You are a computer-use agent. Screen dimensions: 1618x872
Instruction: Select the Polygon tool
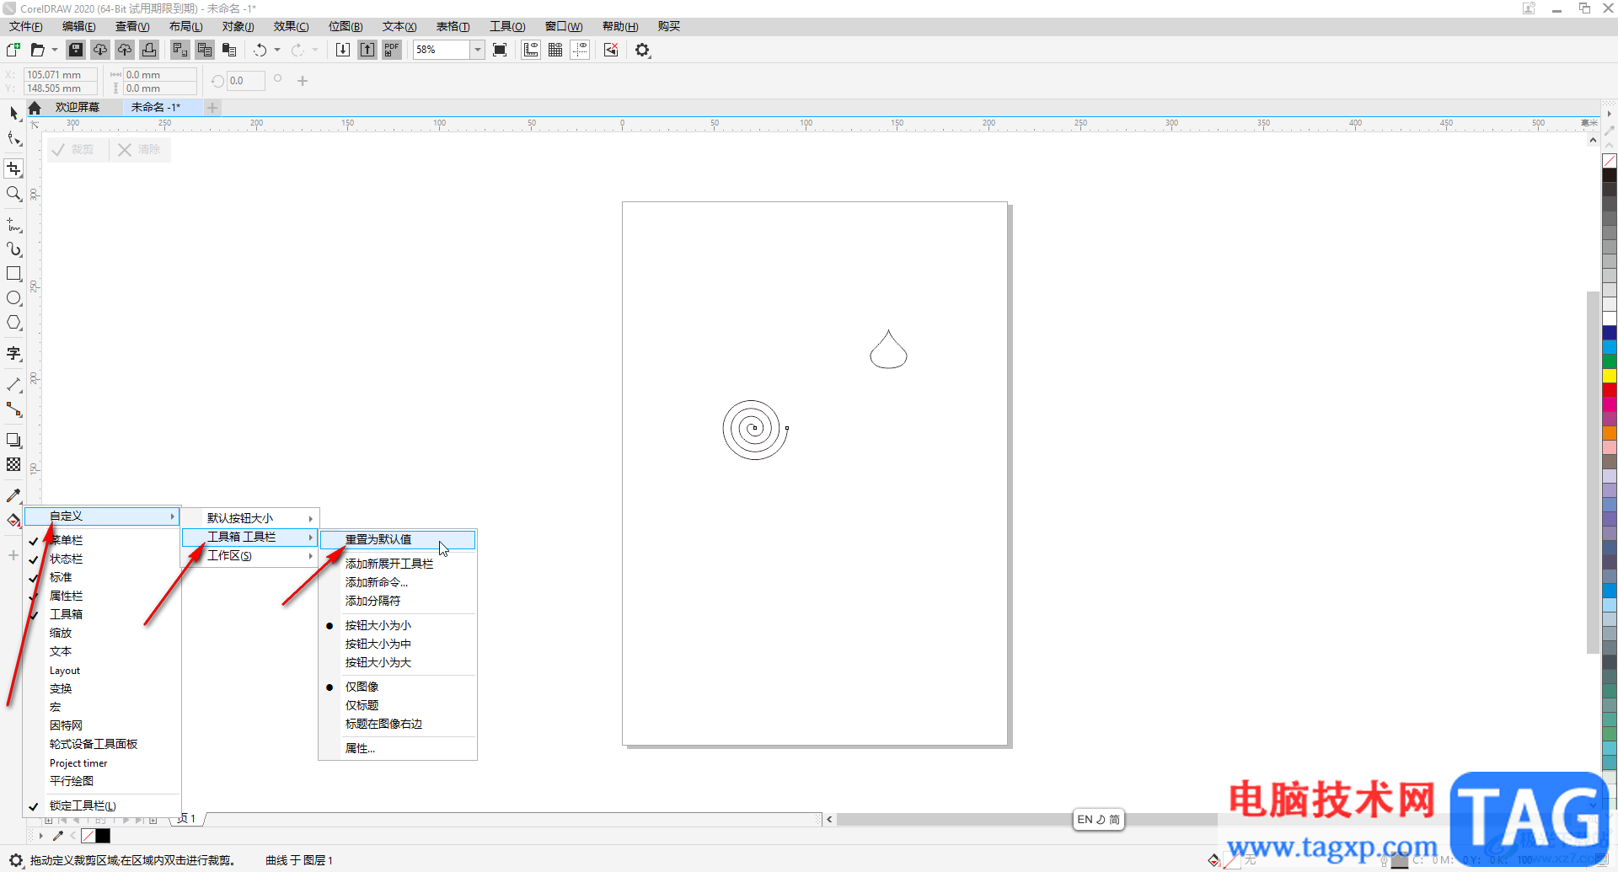point(13,323)
